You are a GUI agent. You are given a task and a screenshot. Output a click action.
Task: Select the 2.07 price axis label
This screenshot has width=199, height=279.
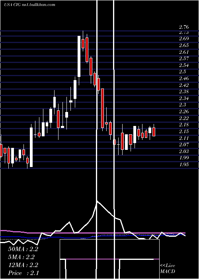click(x=184, y=145)
